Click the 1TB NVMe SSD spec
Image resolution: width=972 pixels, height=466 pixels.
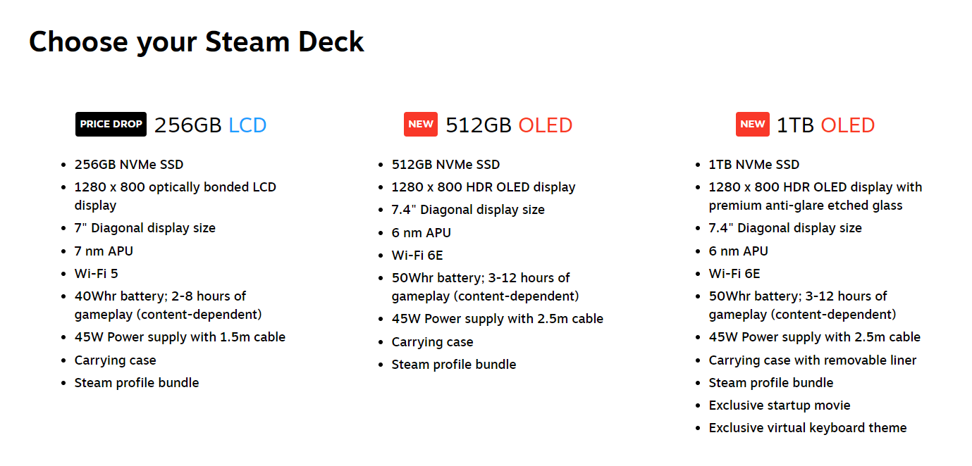click(754, 165)
